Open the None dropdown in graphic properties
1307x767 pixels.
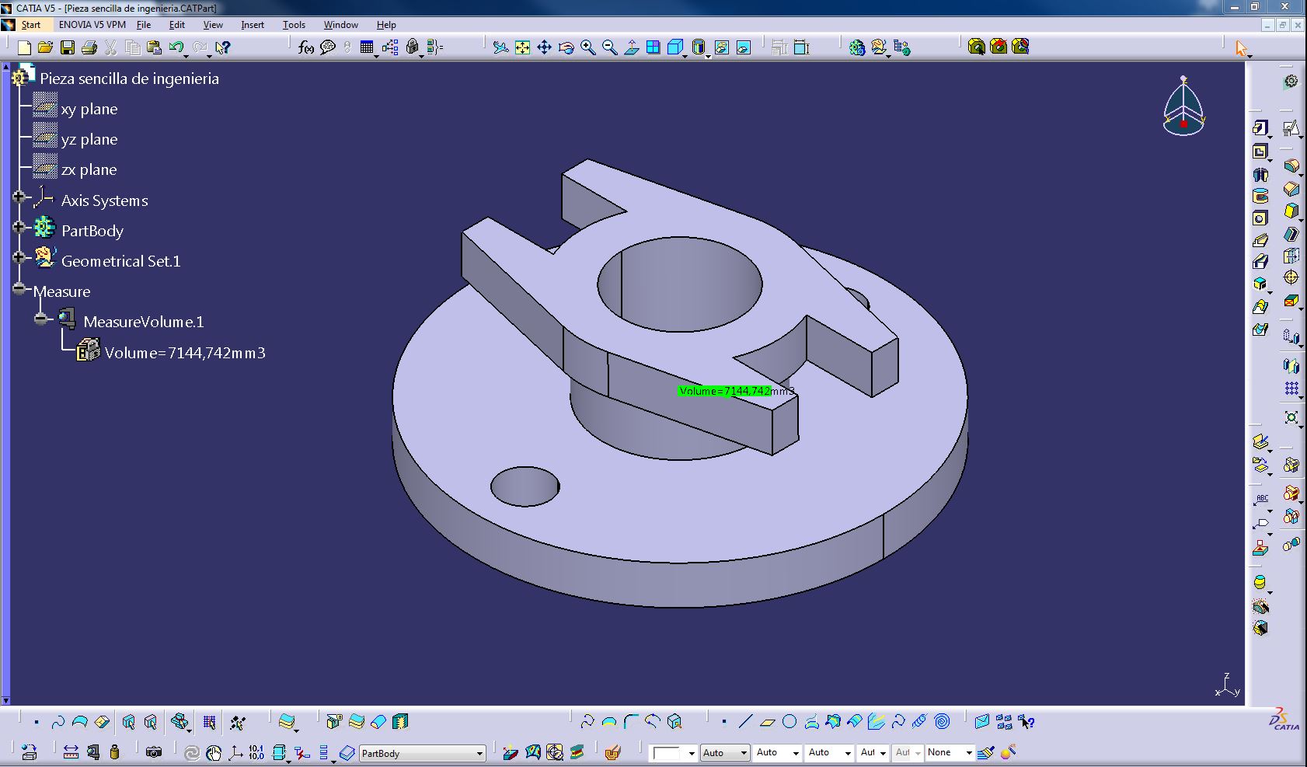[969, 752]
